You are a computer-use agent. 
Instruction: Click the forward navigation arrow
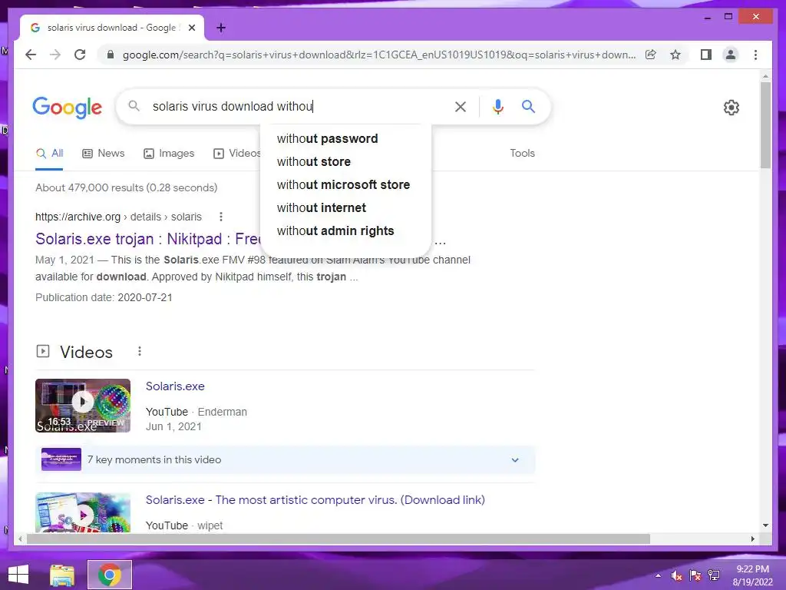(x=55, y=55)
